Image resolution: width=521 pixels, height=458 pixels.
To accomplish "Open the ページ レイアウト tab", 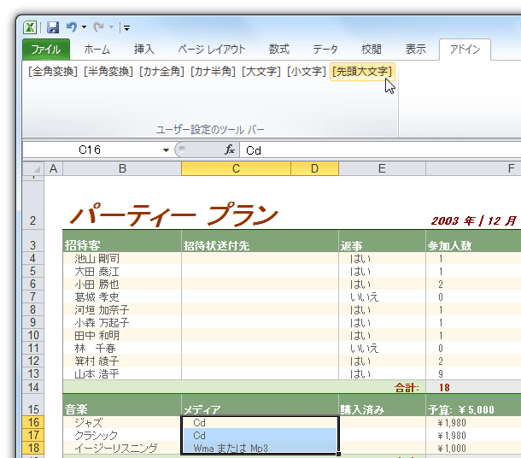I will click(x=212, y=50).
